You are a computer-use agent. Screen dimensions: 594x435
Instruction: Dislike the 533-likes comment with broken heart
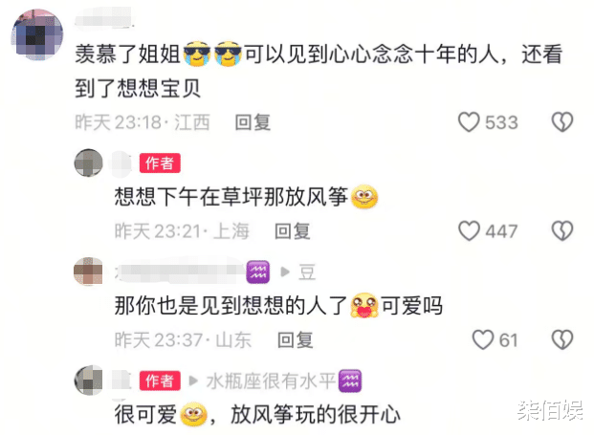(562, 122)
